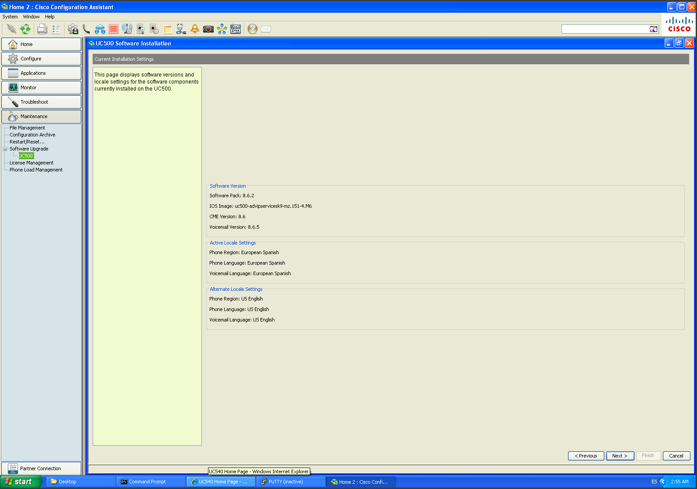
Task: Open the System menu
Action: pyautogui.click(x=10, y=17)
